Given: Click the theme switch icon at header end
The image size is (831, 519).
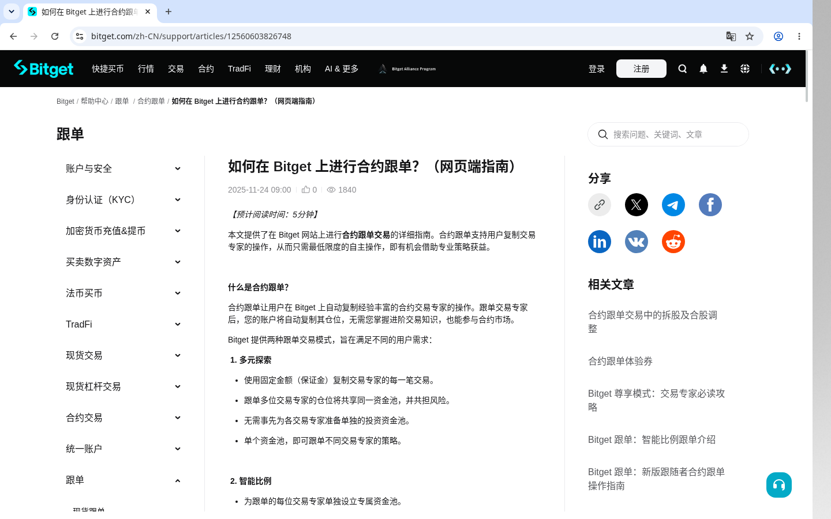Looking at the screenshot, I should (x=780, y=69).
